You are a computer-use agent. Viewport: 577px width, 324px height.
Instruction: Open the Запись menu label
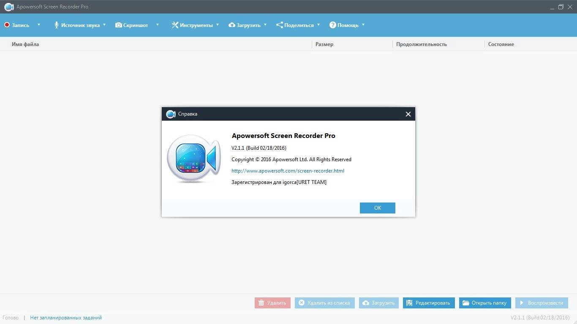(x=21, y=25)
